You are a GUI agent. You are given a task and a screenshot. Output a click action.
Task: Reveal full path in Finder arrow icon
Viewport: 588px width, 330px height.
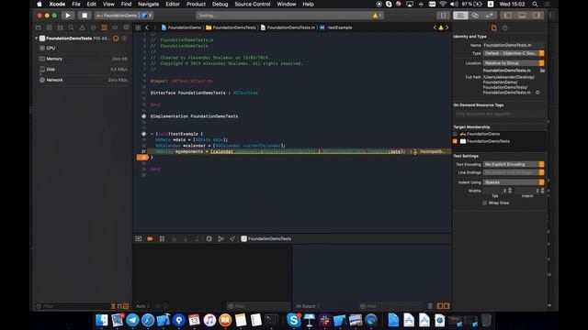pyautogui.click(x=537, y=93)
